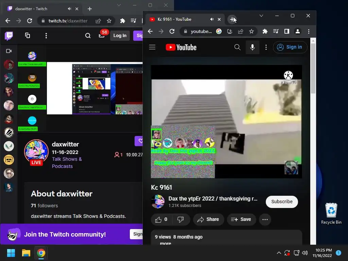Viewport: 348px width, 261px height.
Task: Click YouTube Sign in button
Action: [x=290, y=47]
